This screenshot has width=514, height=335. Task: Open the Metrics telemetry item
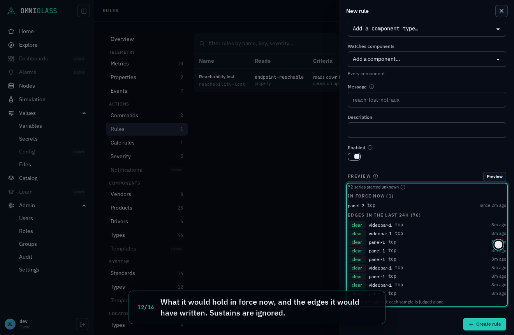coord(147,63)
